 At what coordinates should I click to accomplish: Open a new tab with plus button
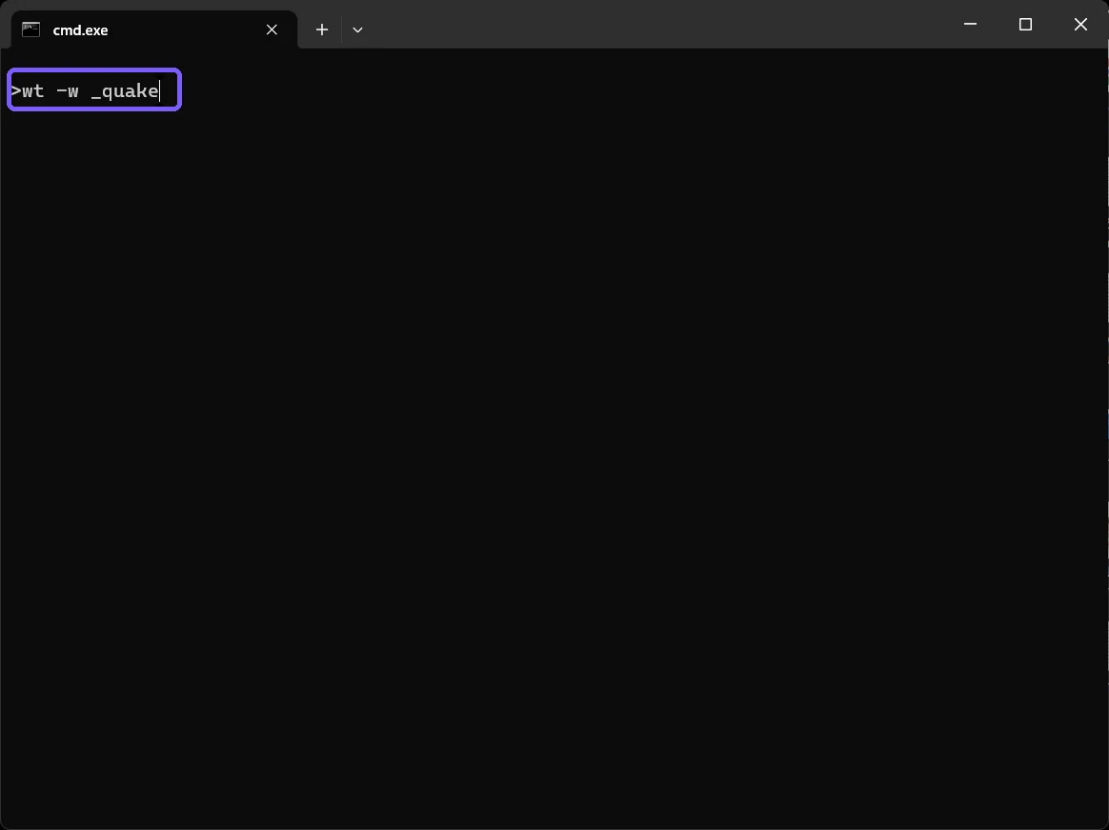click(x=322, y=30)
